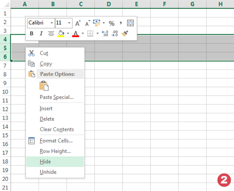Select row 15 header
This screenshot has height=191, width=234.
(5, 135)
